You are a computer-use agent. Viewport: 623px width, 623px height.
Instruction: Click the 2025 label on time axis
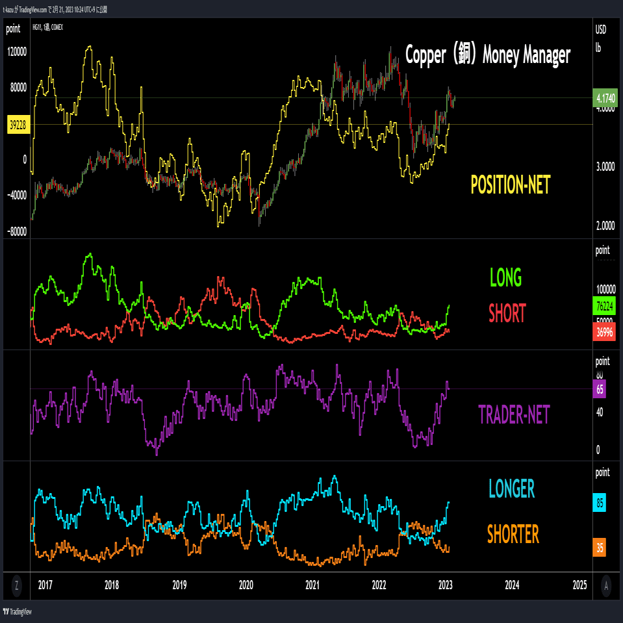coord(579,585)
